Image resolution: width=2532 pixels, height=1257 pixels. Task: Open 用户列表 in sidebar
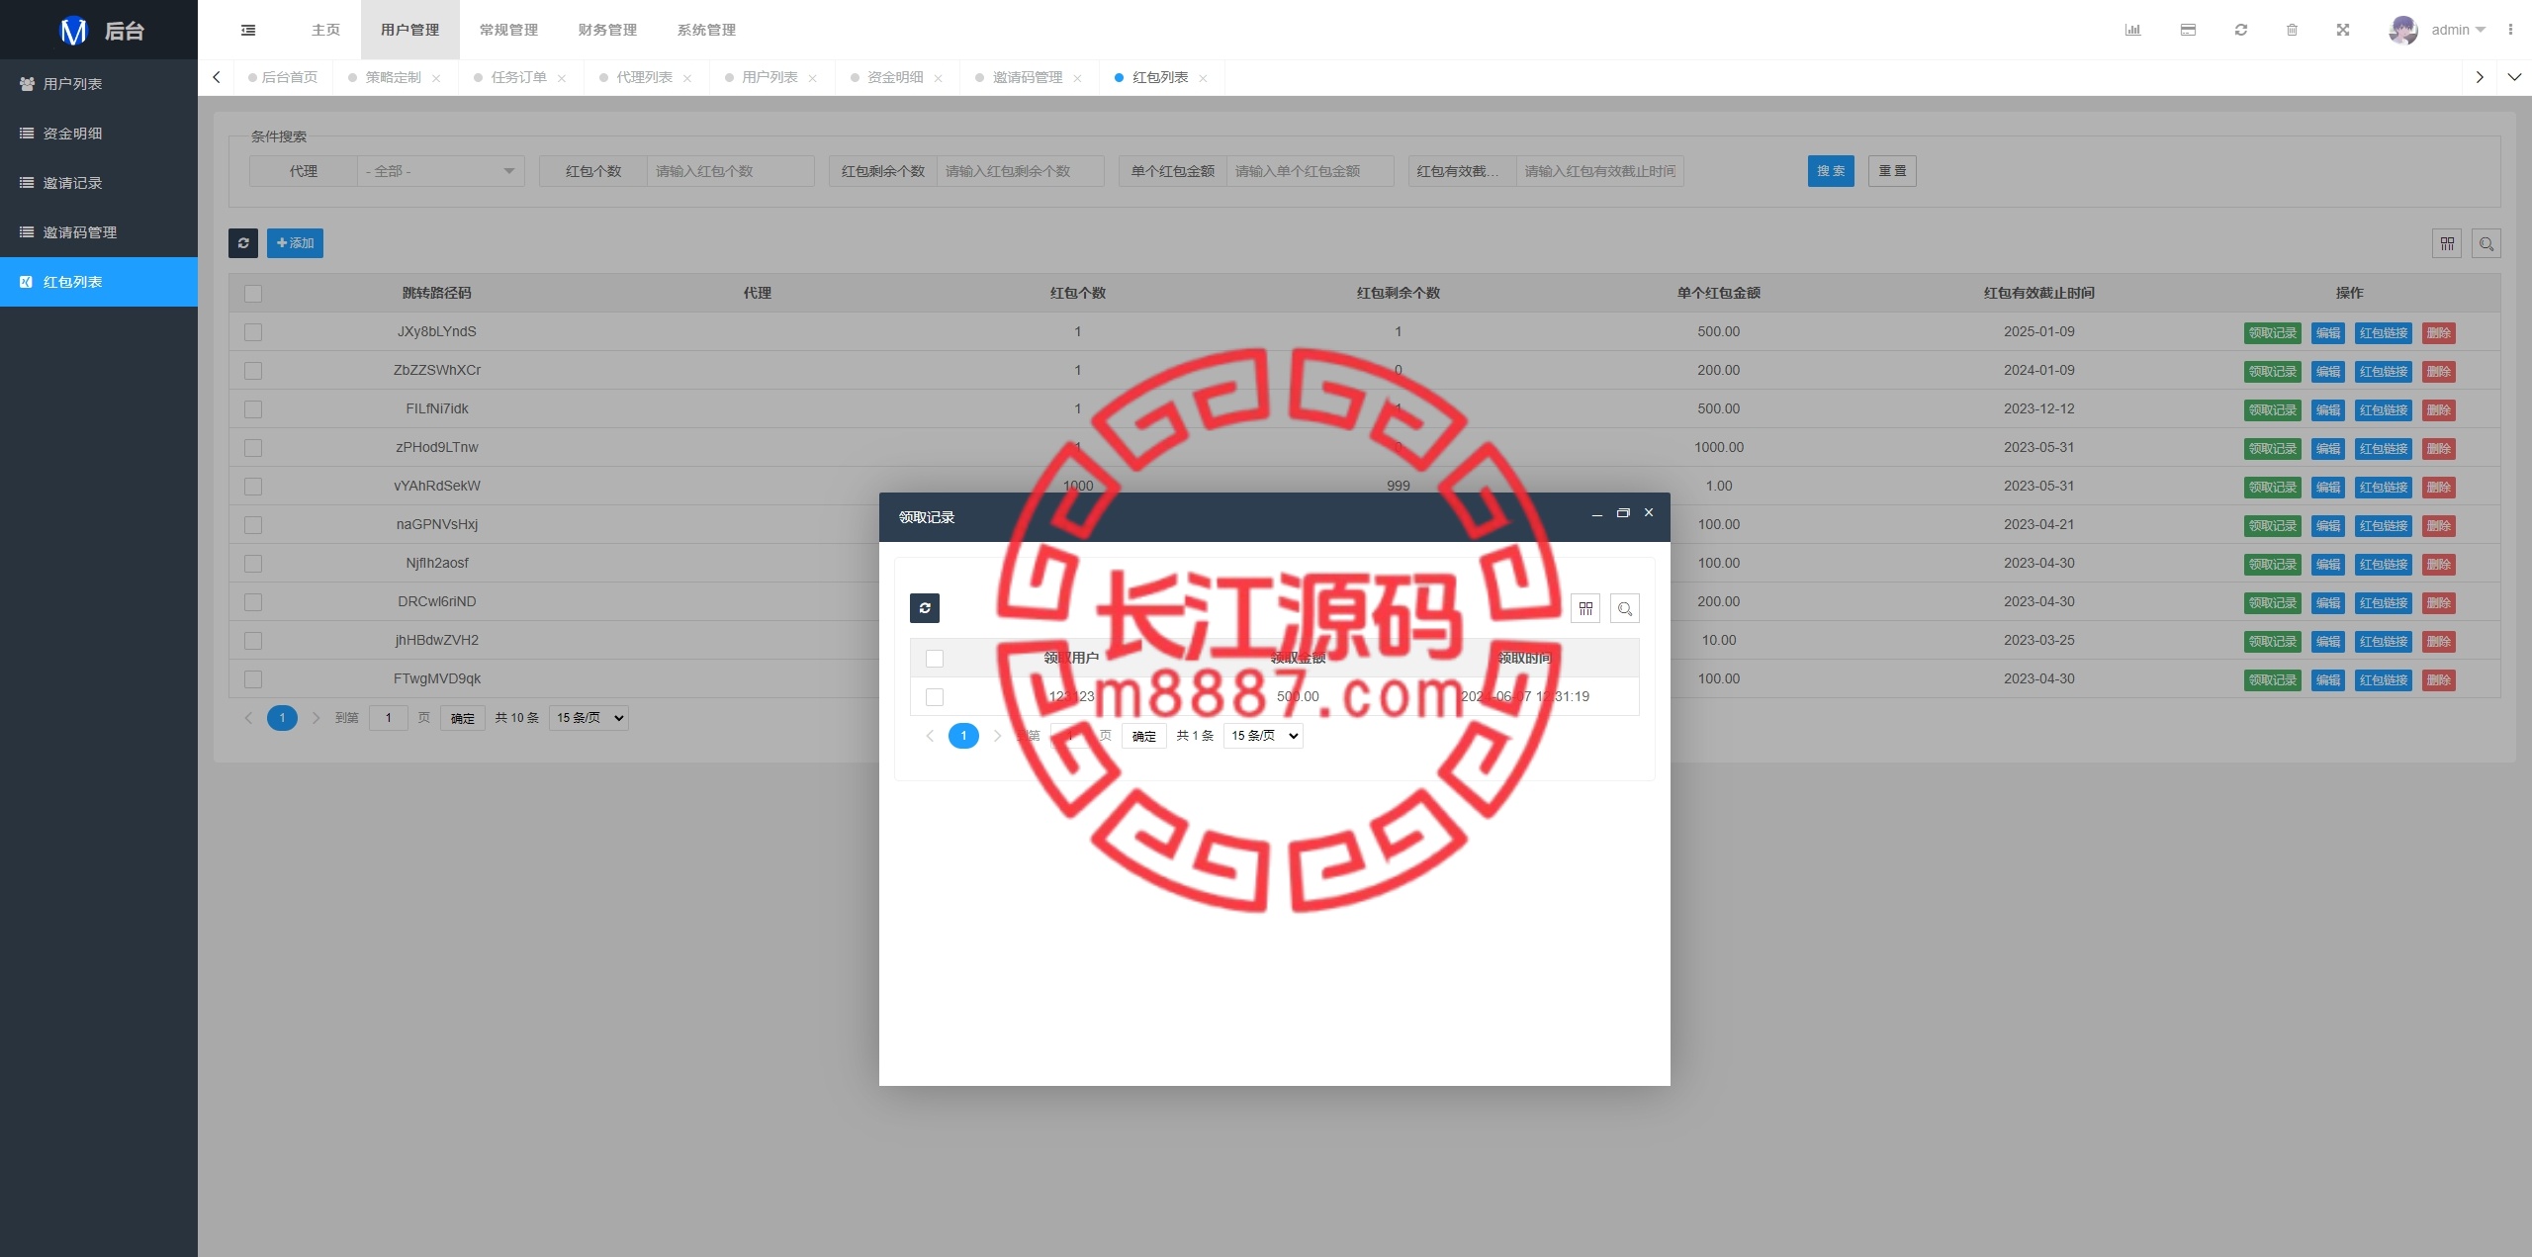pos(99,84)
